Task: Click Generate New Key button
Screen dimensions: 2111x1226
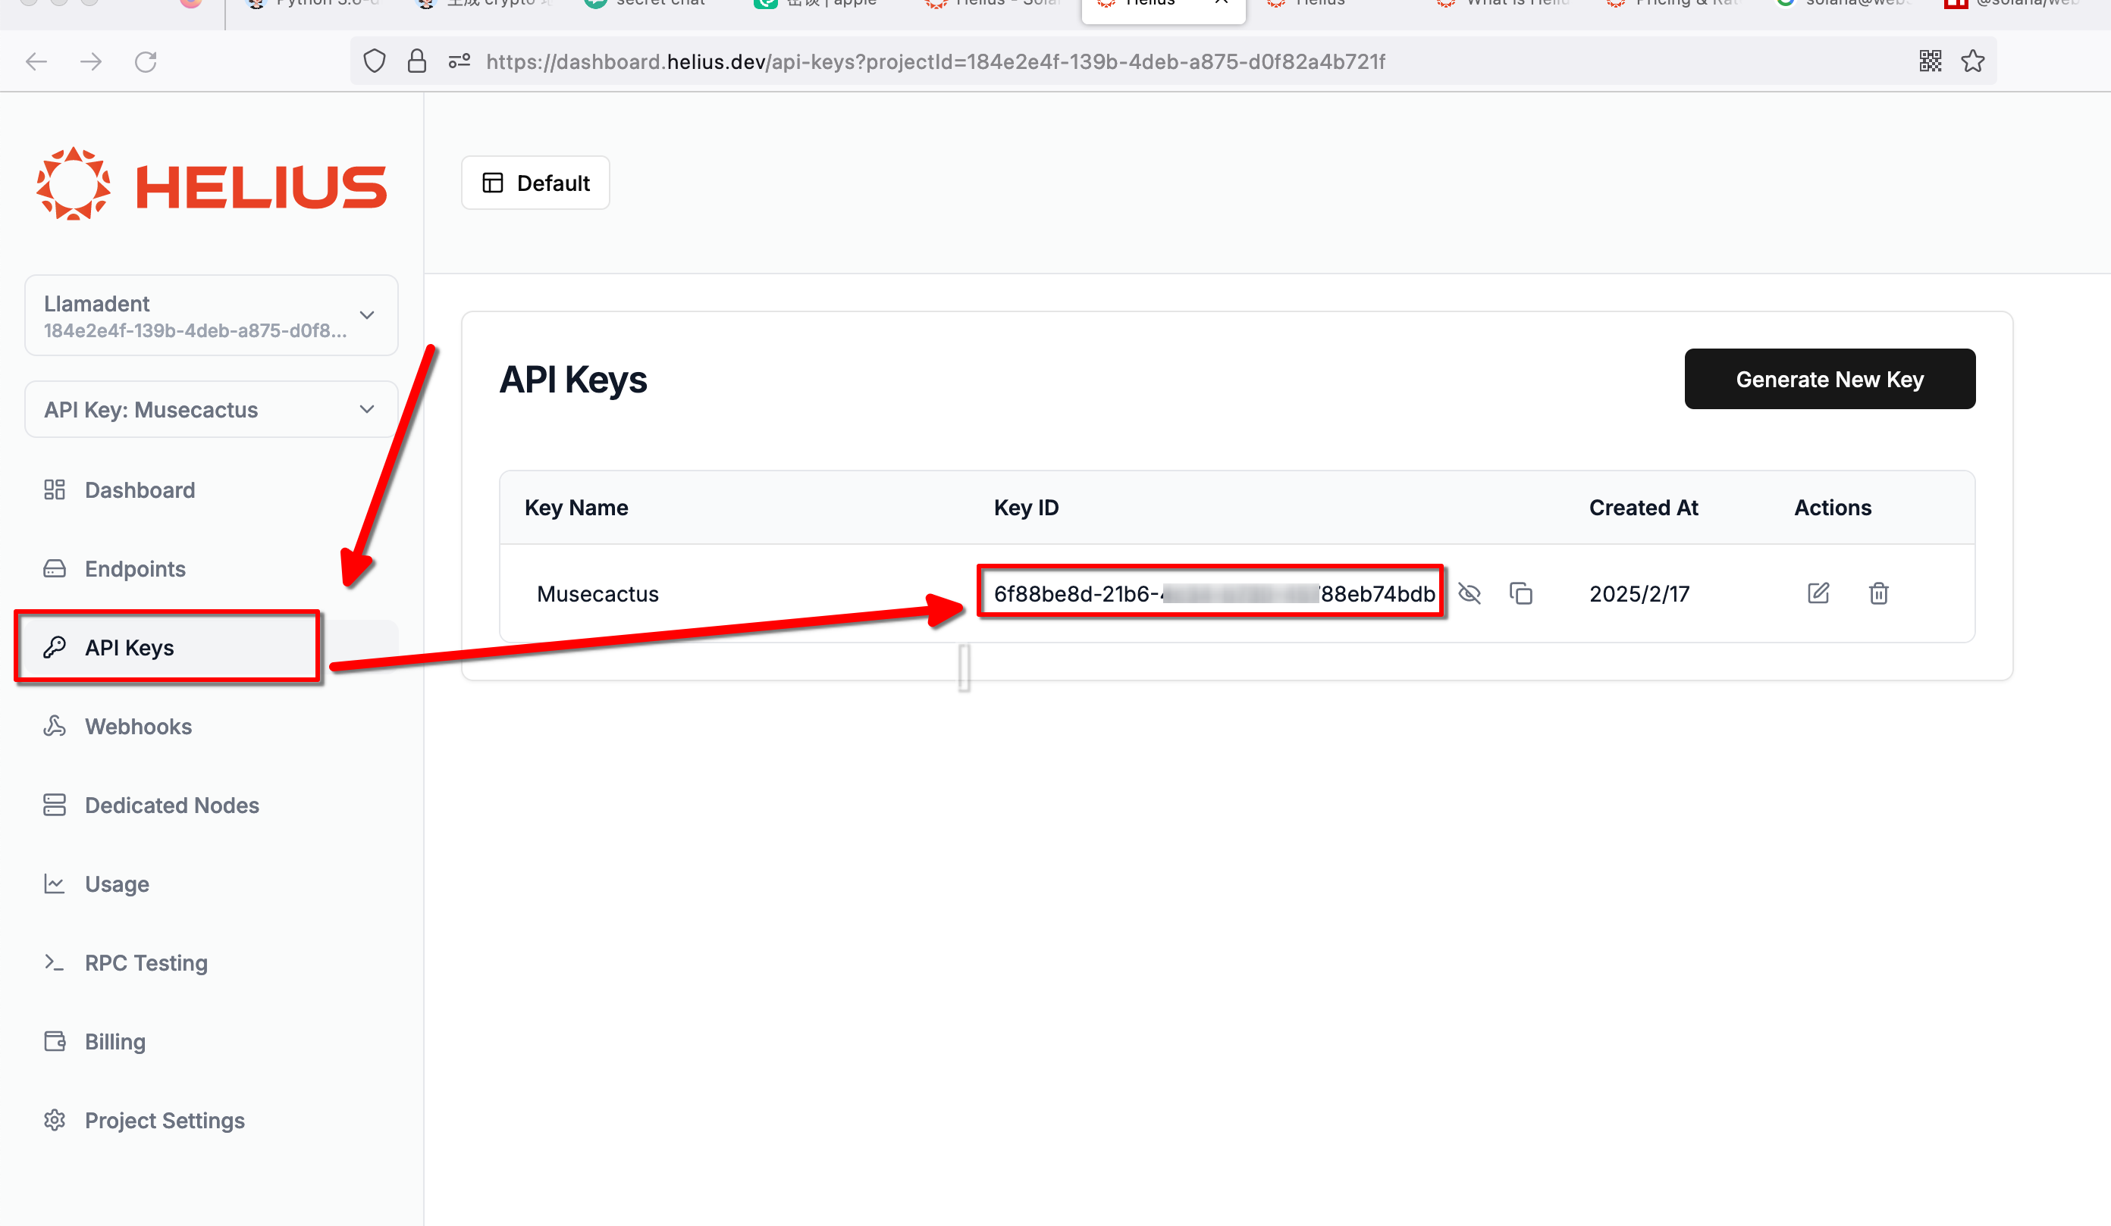Action: [1829, 379]
